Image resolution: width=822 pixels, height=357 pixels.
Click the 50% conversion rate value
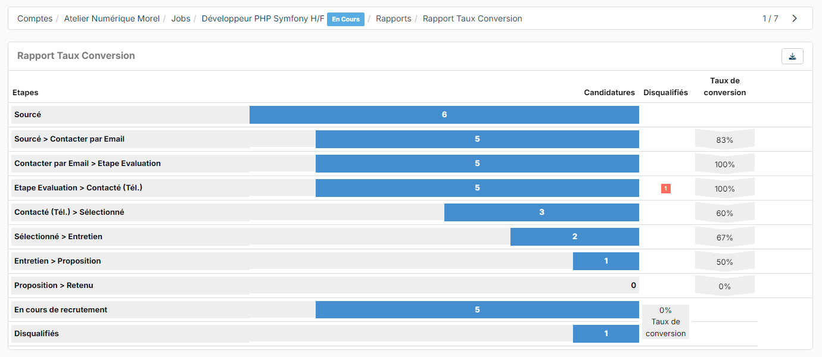click(x=724, y=262)
